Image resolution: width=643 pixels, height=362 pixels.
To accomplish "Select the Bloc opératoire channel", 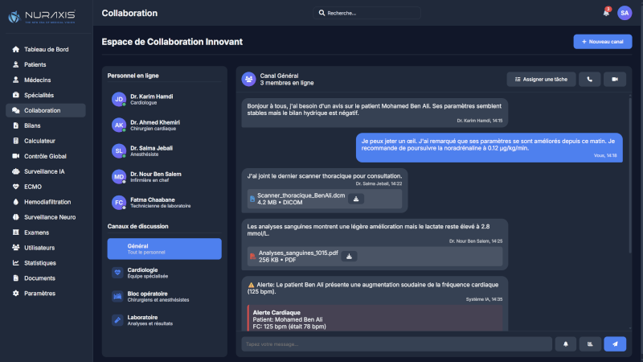I will [x=164, y=296].
